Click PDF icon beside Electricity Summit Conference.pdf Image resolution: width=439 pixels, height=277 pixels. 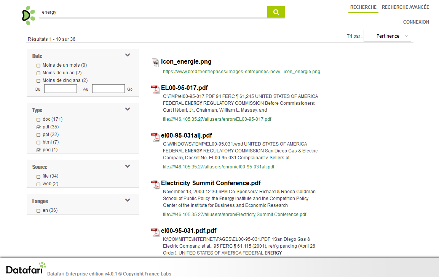click(x=155, y=184)
